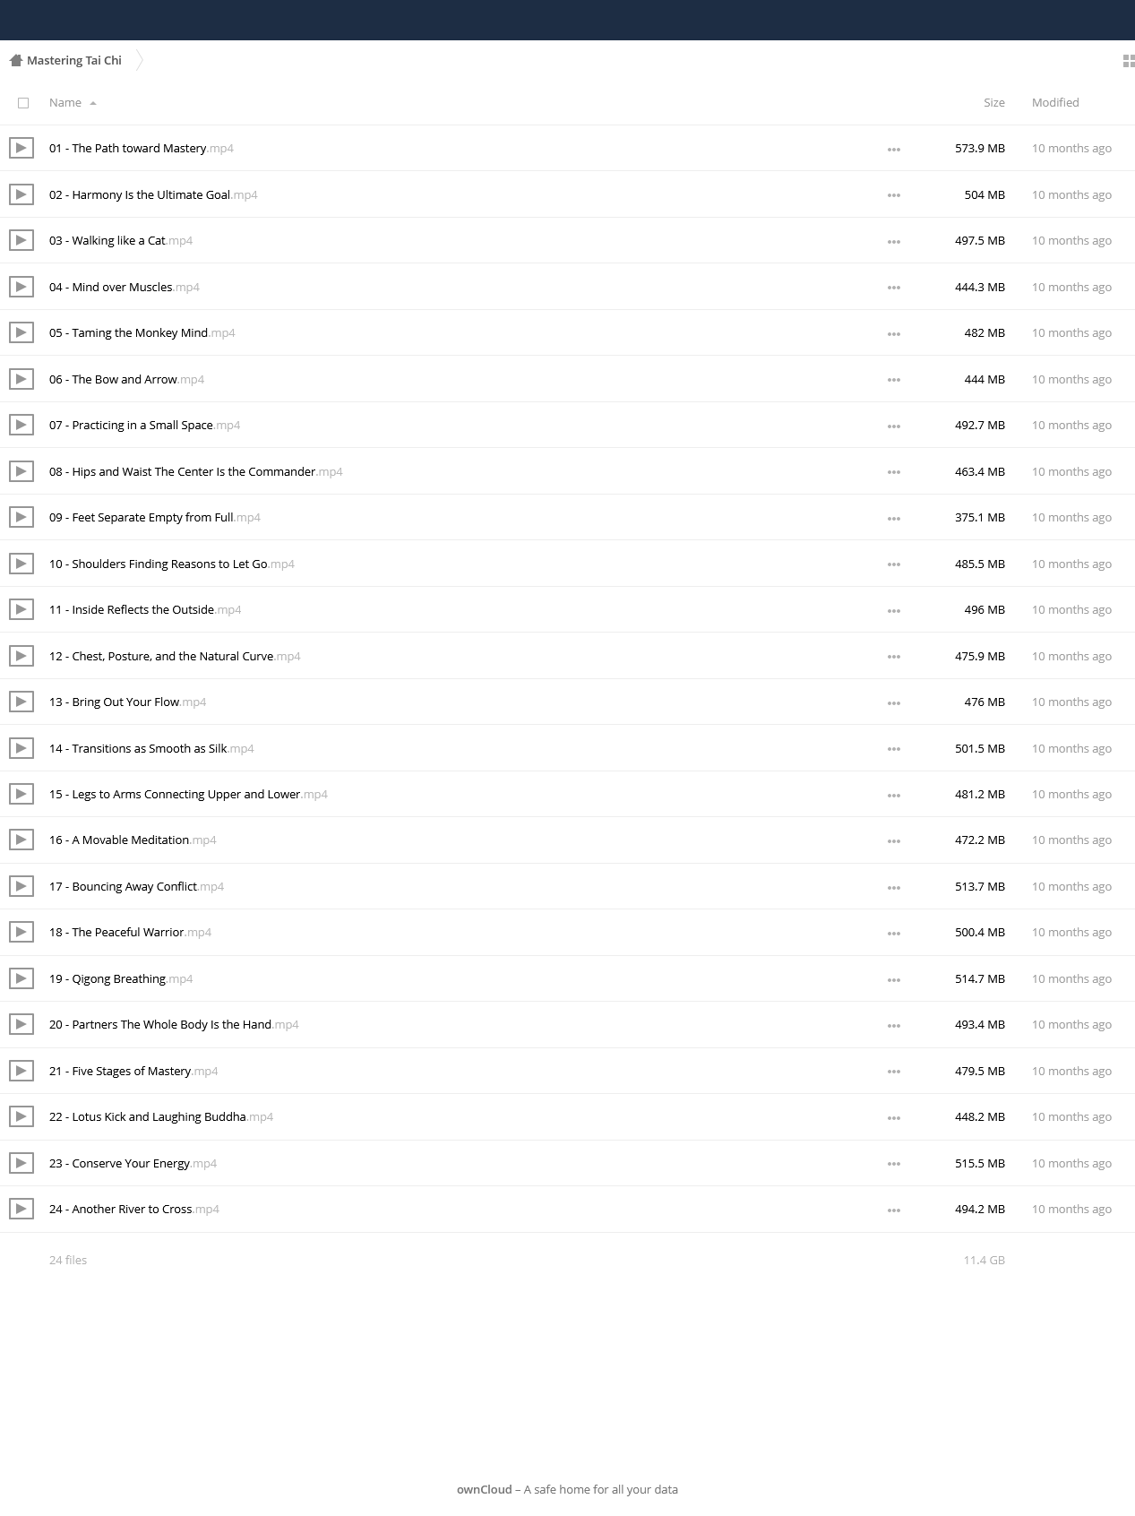Viewport: 1135px width, 1516px height.
Task: Click video icon for 05 - Taming the Monkey Mind
Action: [21, 332]
